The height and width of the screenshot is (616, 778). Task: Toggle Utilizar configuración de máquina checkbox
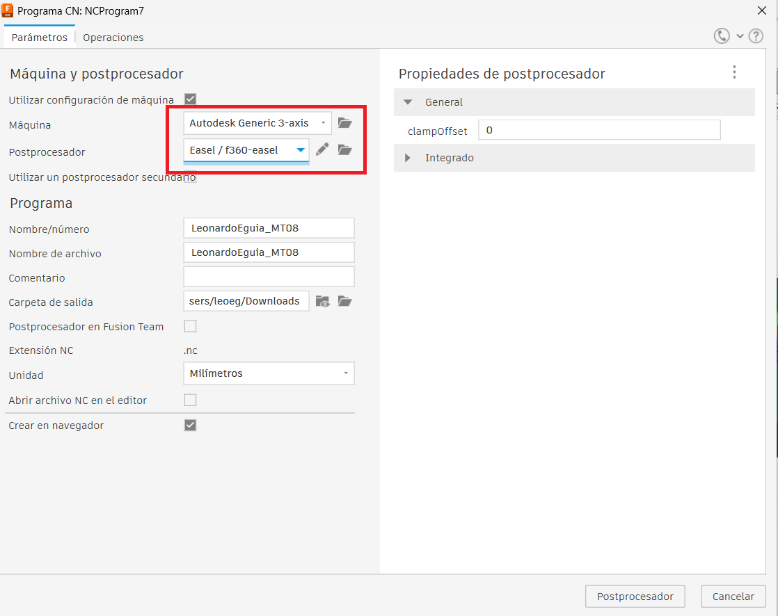coord(191,99)
